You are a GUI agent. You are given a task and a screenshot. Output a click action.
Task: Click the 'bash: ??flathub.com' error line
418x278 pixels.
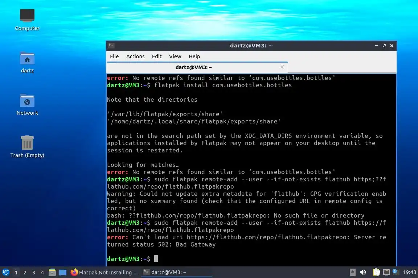[x=235, y=215]
